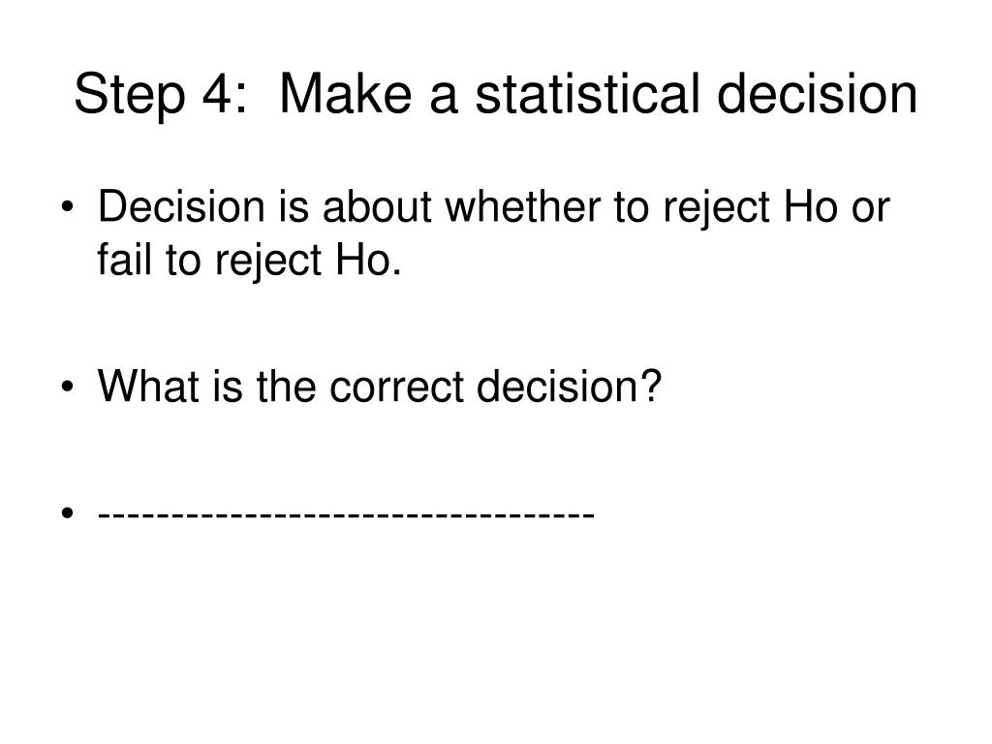Click 'Ho or' at first line's end
This screenshot has height=744, width=992.
click(x=837, y=206)
